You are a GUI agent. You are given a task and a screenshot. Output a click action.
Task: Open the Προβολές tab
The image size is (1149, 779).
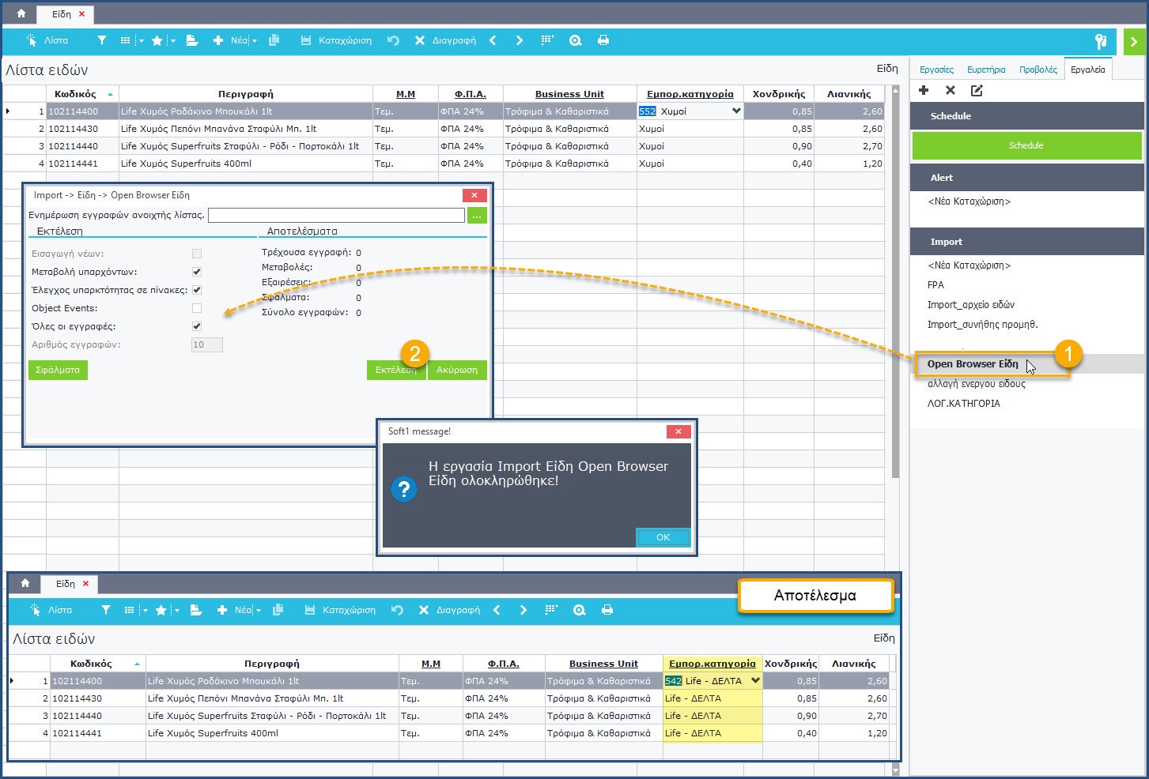coord(1038,70)
